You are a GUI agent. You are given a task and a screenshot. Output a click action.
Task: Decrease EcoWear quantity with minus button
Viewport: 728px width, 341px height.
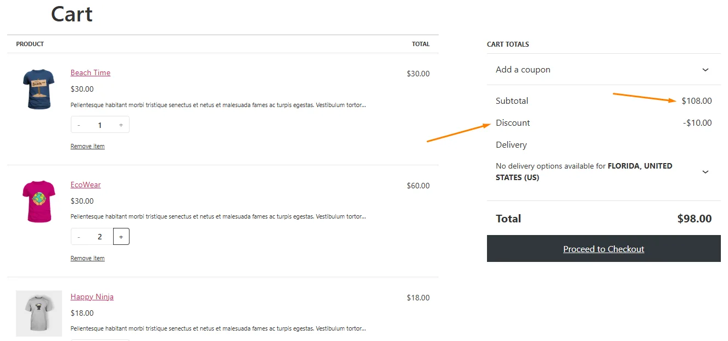pos(79,237)
